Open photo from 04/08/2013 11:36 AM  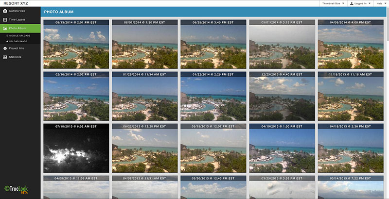(x=76, y=187)
